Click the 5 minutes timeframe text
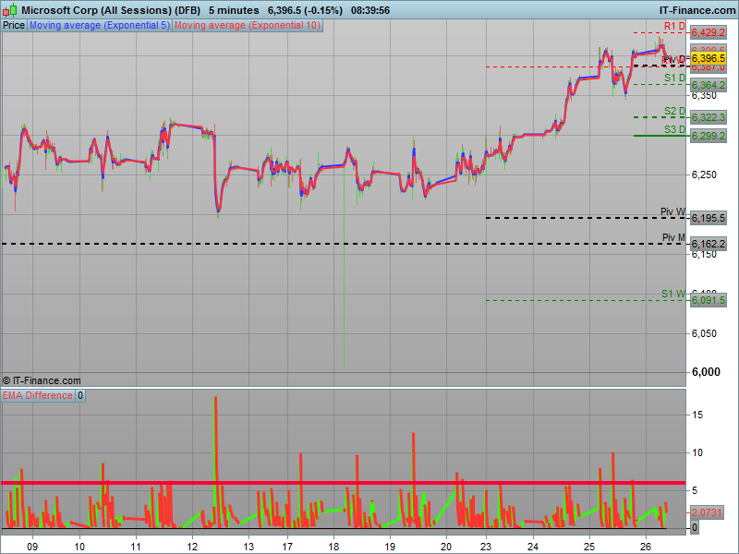This screenshot has height=554, width=739. coord(235,10)
